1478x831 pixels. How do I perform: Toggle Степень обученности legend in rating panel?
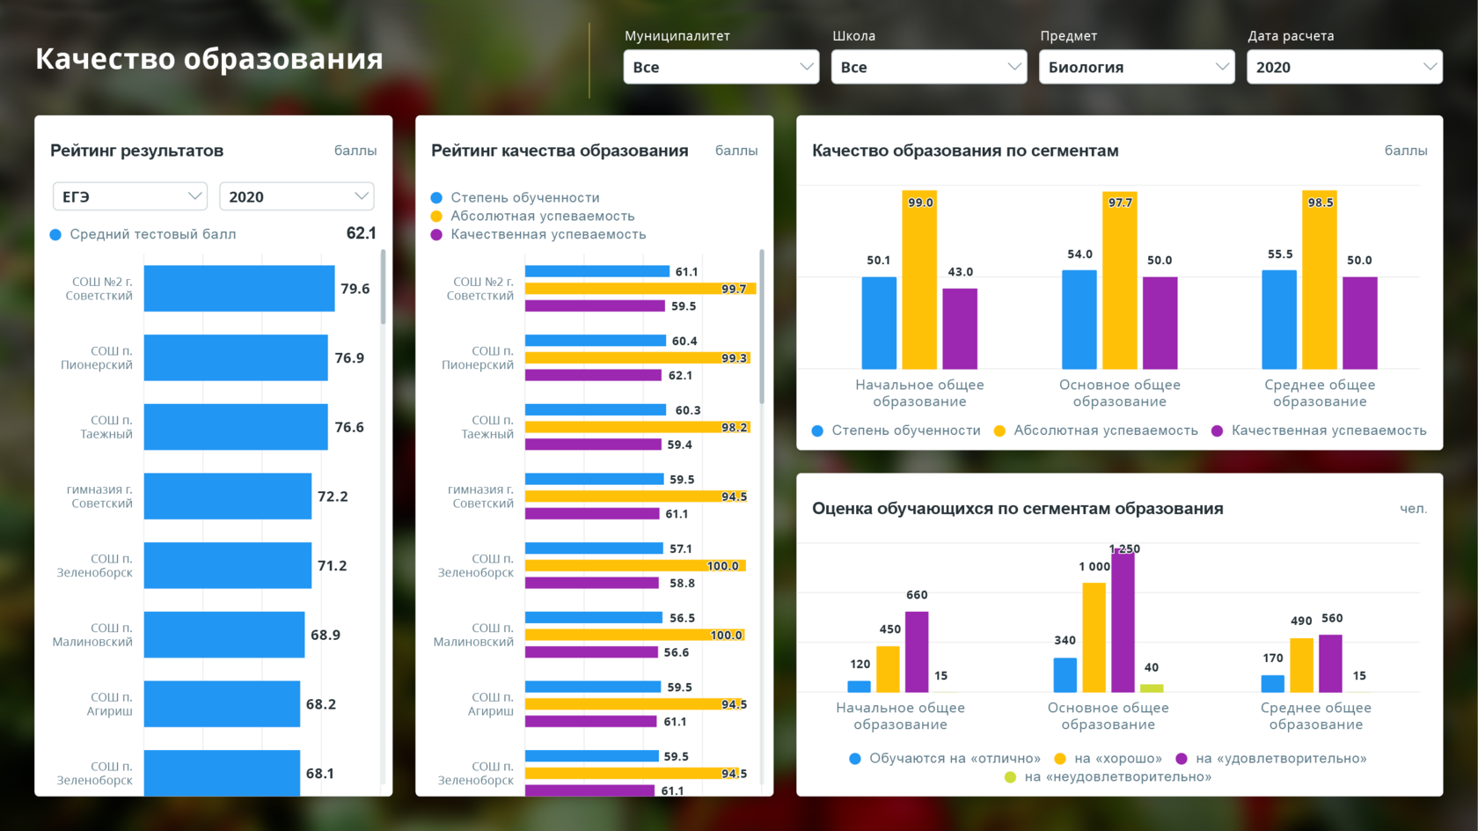[516, 198]
